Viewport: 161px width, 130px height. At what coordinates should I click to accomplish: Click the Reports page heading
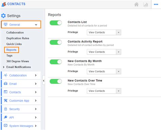(x=54, y=15)
